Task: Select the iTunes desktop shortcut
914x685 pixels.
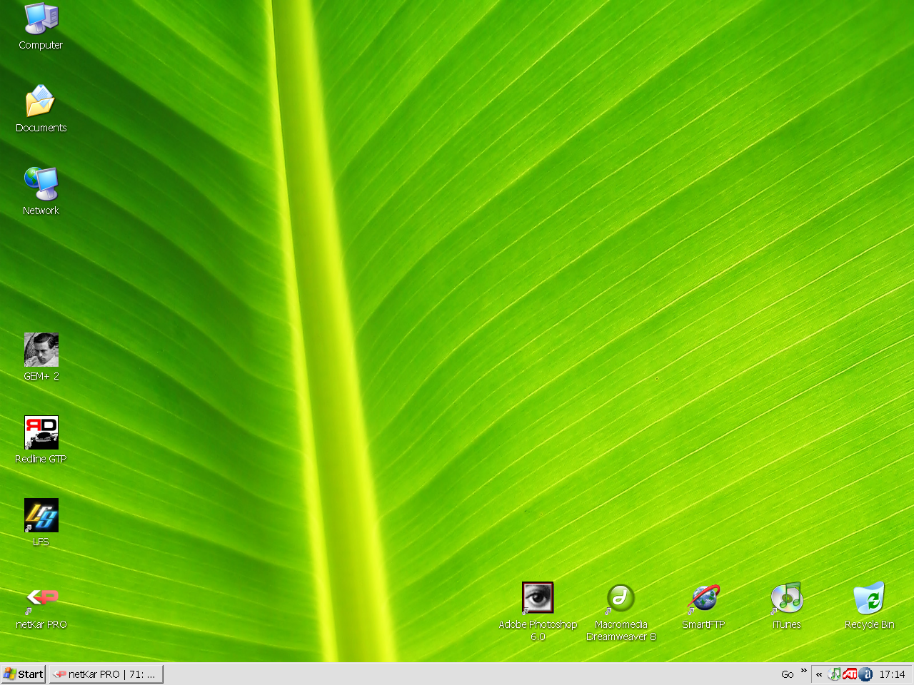Action: (x=786, y=598)
